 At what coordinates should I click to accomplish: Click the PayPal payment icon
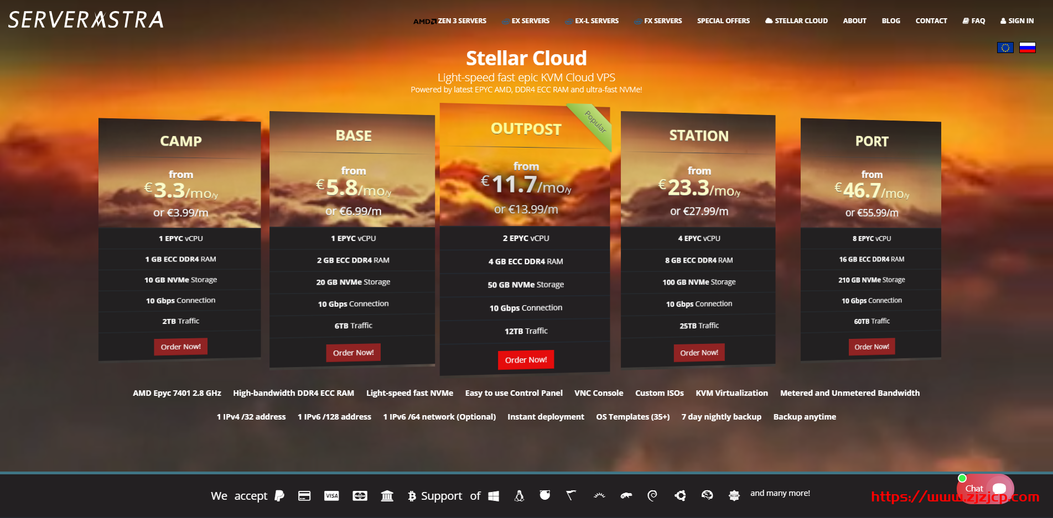(279, 496)
